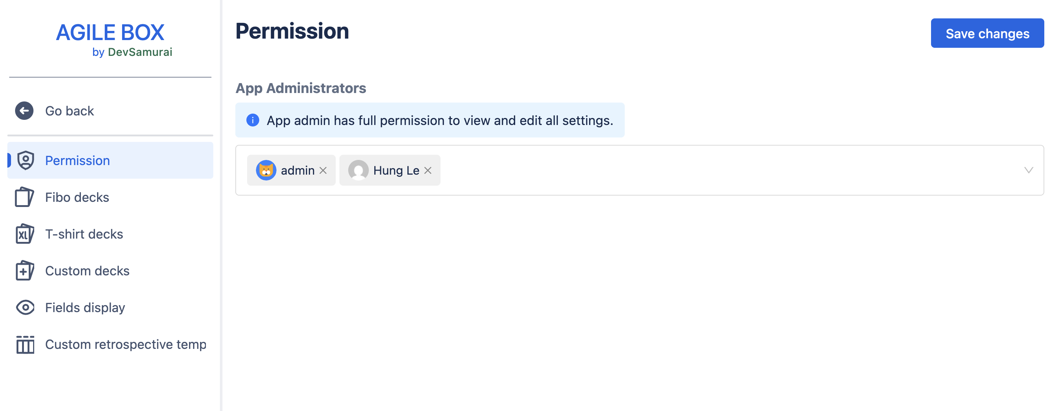The height and width of the screenshot is (411, 1059).
Task: Click the Fibo decks card icon
Action: (25, 197)
